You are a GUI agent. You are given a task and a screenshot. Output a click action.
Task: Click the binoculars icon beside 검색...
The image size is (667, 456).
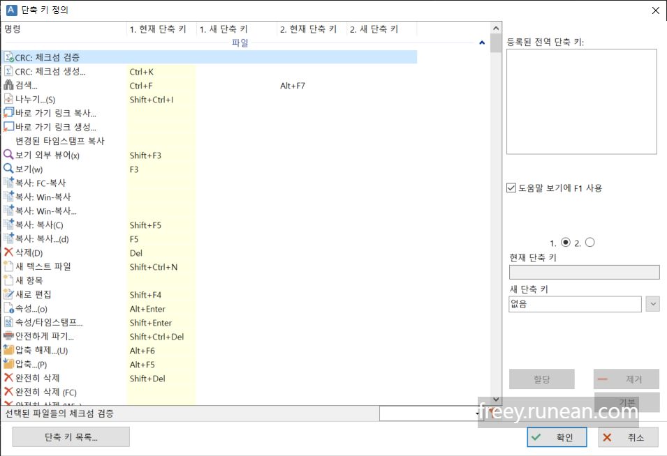[8, 85]
